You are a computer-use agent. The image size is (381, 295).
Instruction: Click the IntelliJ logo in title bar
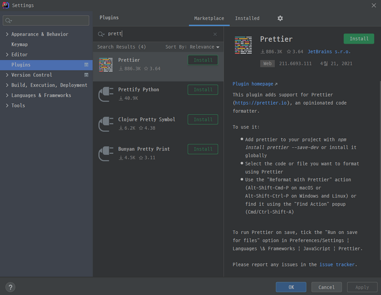coord(5,5)
